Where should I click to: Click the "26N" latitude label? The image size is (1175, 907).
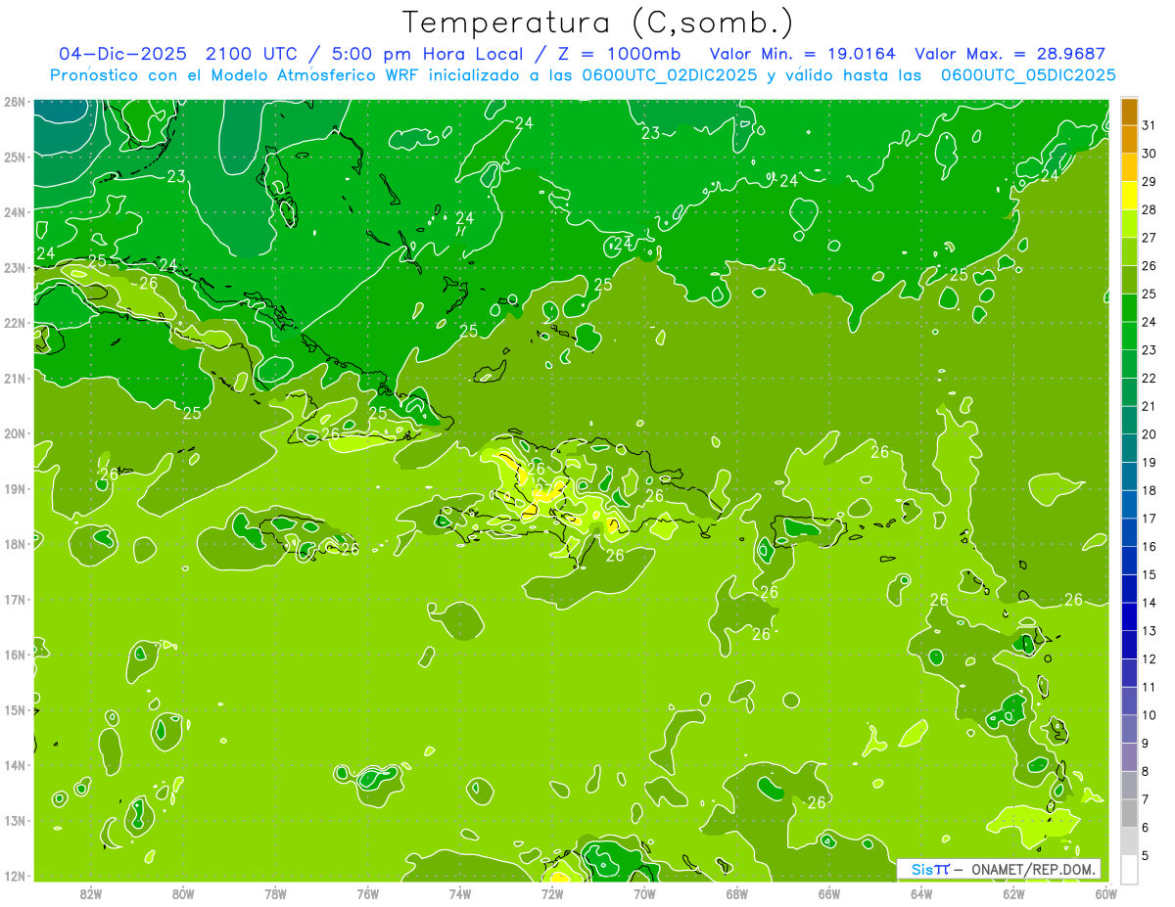pos(15,101)
